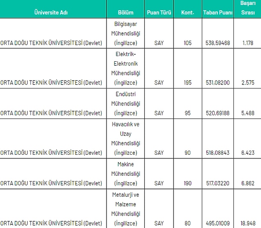Click the base score 517,03220
The height and width of the screenshot is (228, 261).
218,183
